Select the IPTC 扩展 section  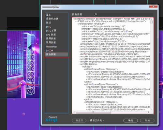tap(51, 31)
